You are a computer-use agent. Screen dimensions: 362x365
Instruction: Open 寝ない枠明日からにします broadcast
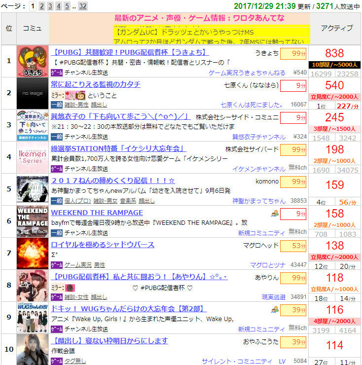[x=109, y=341]
